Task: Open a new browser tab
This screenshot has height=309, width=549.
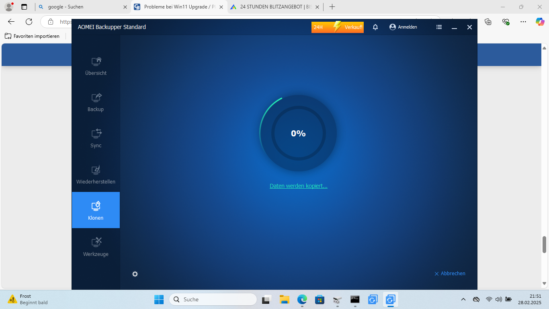Action: coord(332,7)
